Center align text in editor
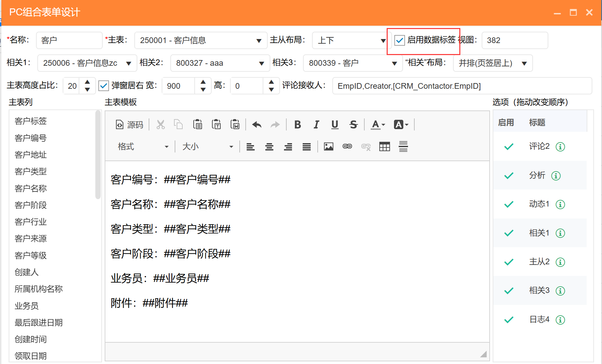 (269, 147)
